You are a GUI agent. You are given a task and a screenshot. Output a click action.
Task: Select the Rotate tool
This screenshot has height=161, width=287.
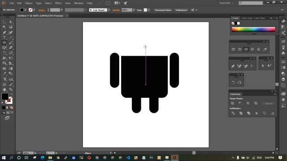4,53
